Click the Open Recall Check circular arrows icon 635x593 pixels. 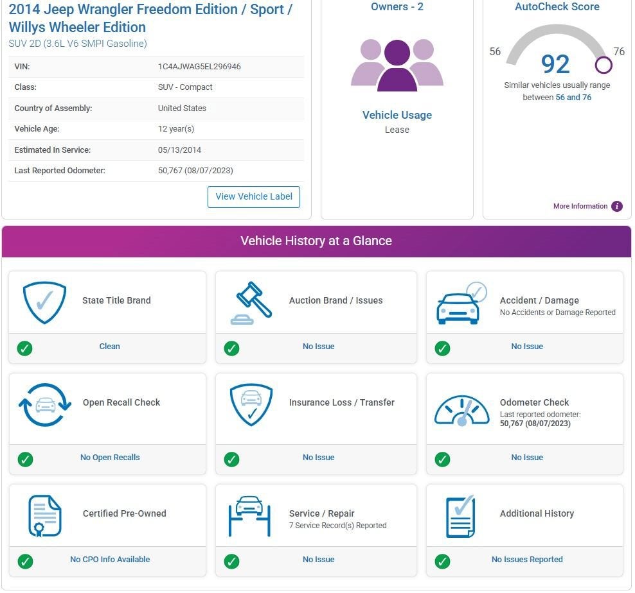(45, 405)
